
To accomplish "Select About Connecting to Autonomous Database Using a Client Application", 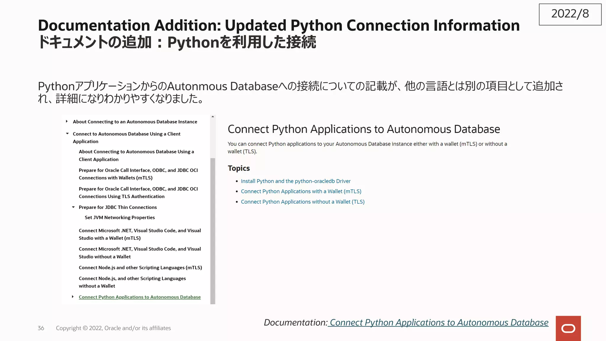I will pyautogui.click(x=136, y=155).
